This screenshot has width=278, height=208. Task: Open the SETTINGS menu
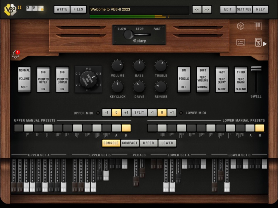point(244,9)
